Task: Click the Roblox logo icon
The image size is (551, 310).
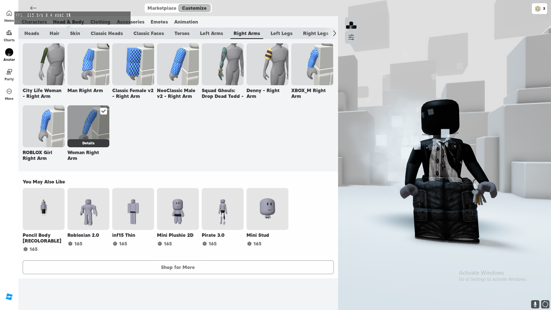Action: (x=9, y=297)
